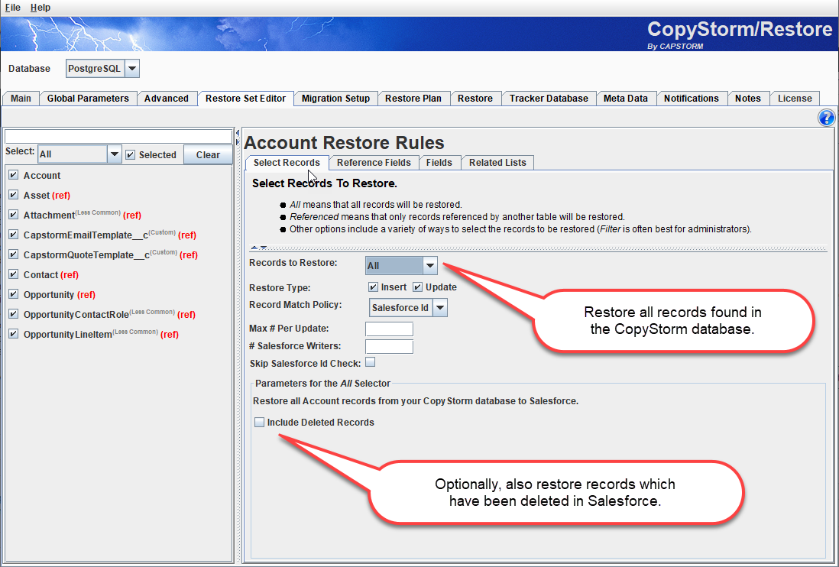Select Account in the table list
This screenshot has height=567, width=839.
pyautogui.click(x=42, y=176)
